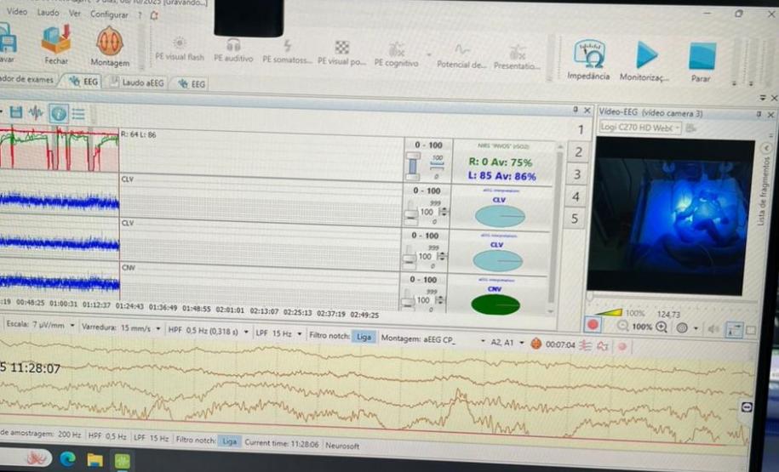This screenshot has width=779, height=472.
Task: Open the Impedância measurement tool
Action: [588, 54]
